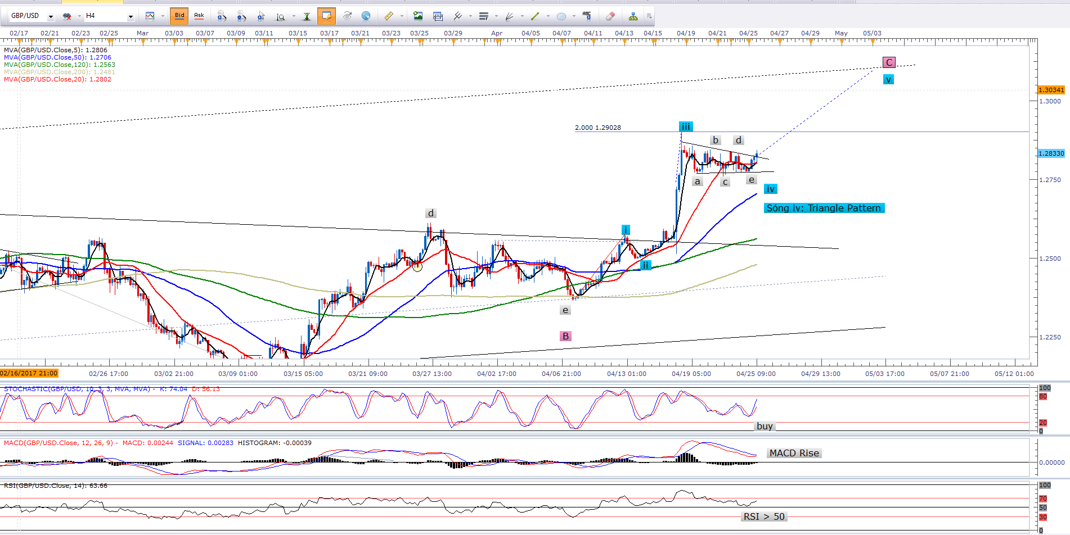Select the ruler measure tool
Screen dimensions: 1070x535
[388, 16]
